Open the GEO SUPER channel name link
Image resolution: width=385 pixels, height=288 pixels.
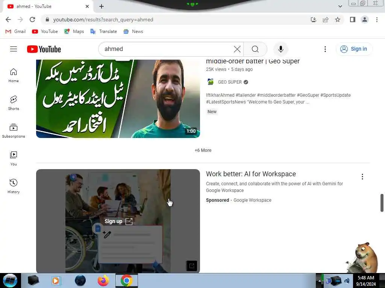[x=230, y=82]
